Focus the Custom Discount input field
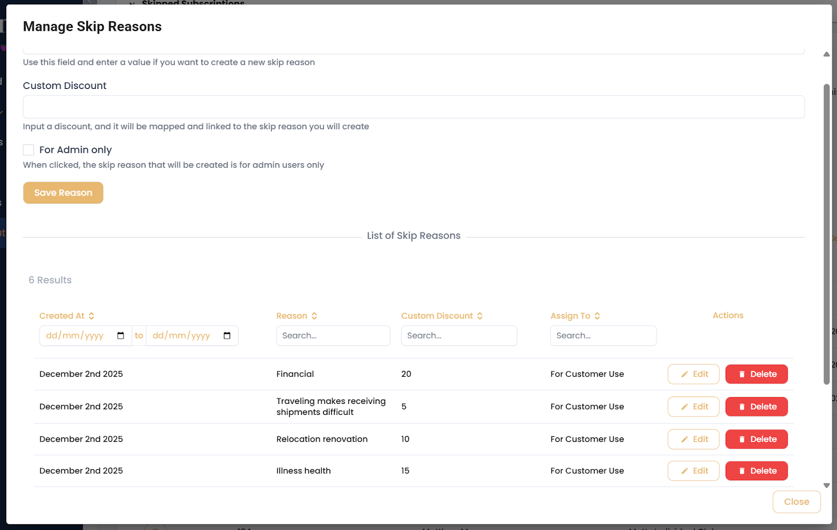This screenshot has height=530, width=837. pos(414,107)
